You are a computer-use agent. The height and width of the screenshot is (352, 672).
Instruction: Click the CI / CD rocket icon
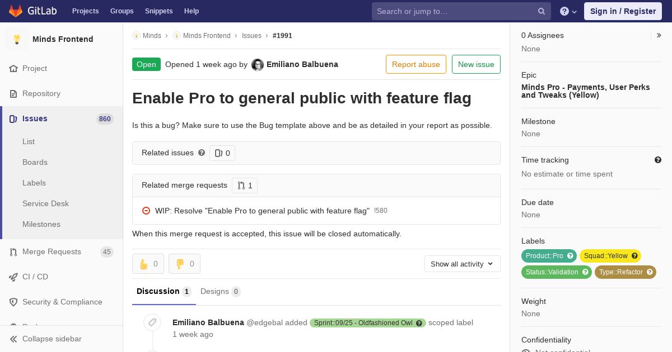pyautogui.click(x=13, y=277)
